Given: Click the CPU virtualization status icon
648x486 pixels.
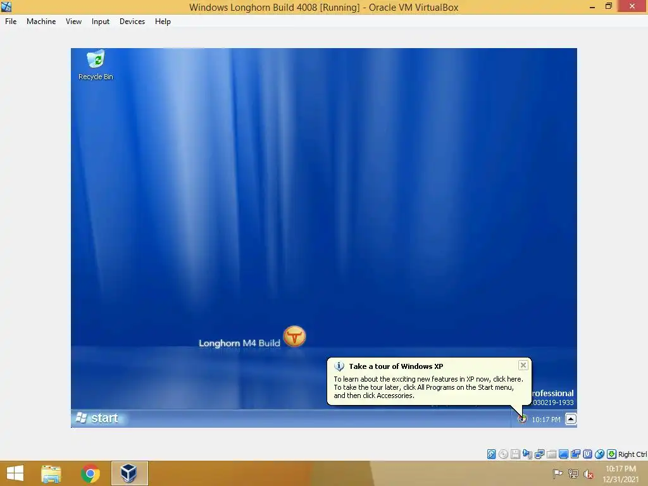Looking at the screenshot, I should pyautogui.click(x=587, y=454).
